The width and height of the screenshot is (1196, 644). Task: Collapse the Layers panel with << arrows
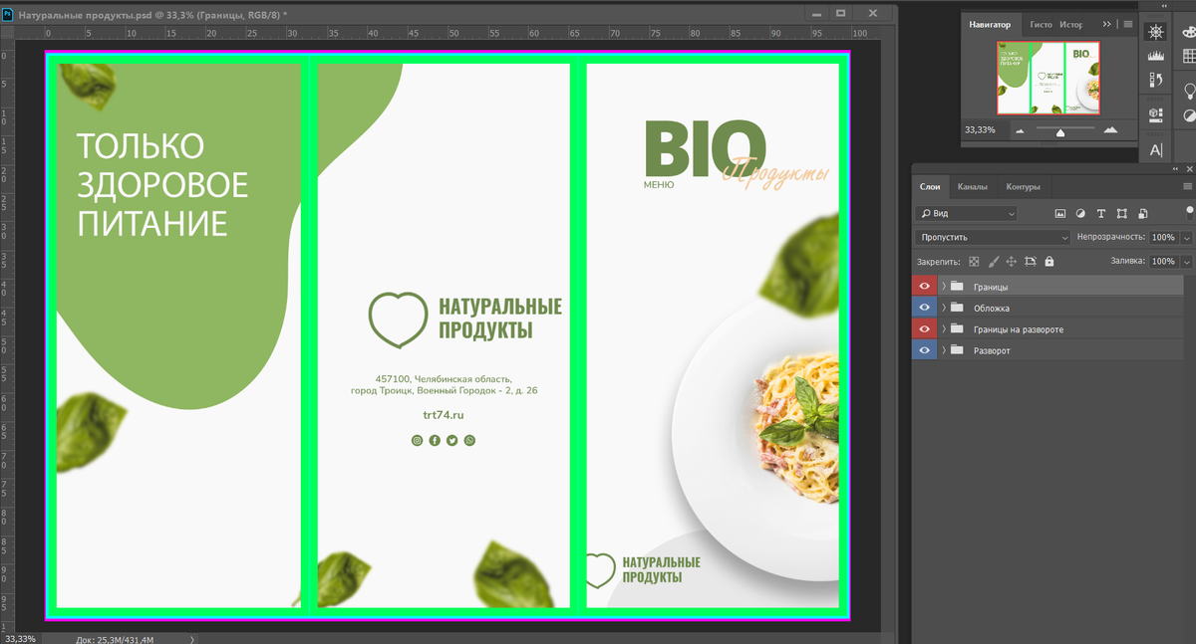tap(1173, 169)
